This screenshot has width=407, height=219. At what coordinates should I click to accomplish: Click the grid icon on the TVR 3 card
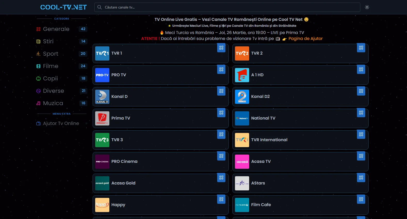[221, 134]
